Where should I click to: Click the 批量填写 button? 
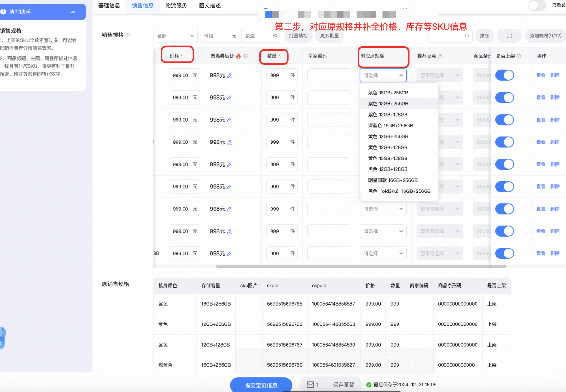pyautogui.click(x=298, y=36)
